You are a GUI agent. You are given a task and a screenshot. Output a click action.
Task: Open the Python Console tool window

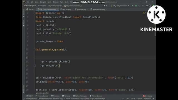[96, 96]
